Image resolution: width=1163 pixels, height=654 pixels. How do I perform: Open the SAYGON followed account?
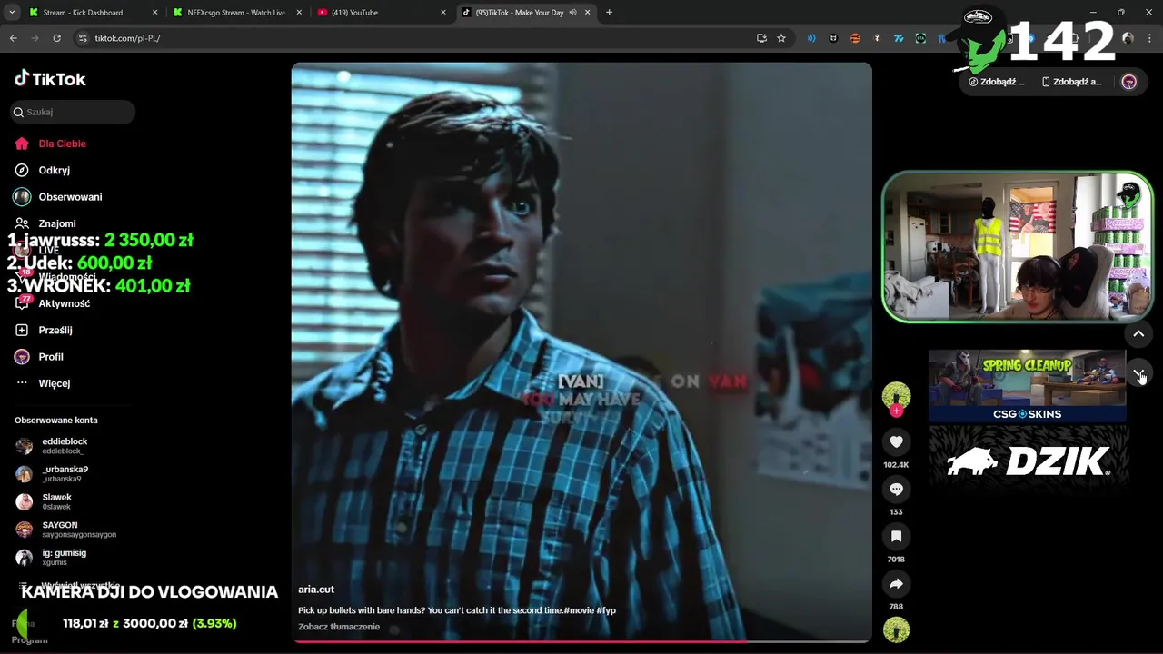point(65,530)
